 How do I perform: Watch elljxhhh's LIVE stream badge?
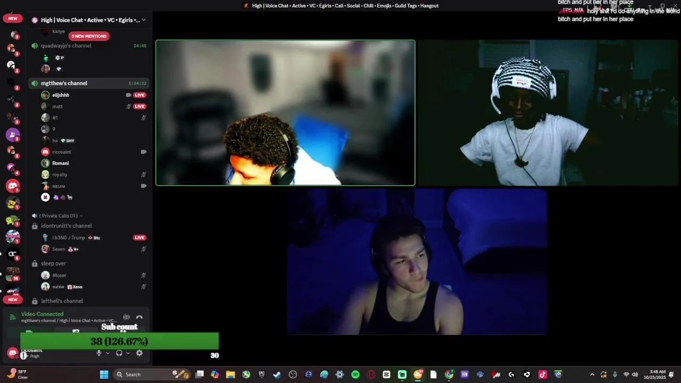[x=139, y=95]
